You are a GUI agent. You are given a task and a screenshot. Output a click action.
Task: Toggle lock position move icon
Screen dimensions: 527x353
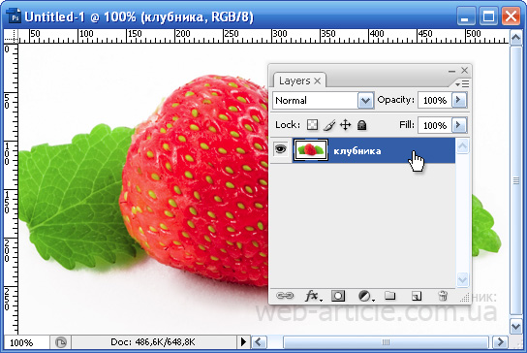point(345,125)
